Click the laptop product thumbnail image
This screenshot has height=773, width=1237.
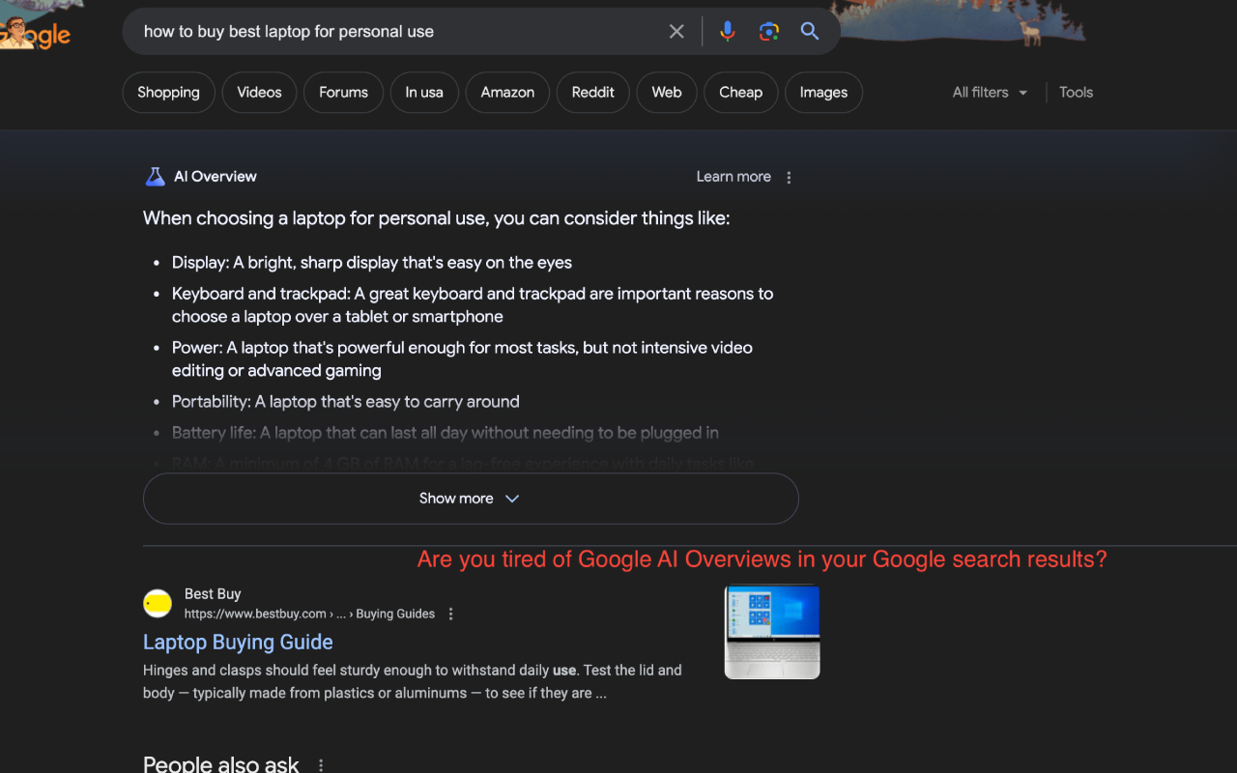click(771, 632)
